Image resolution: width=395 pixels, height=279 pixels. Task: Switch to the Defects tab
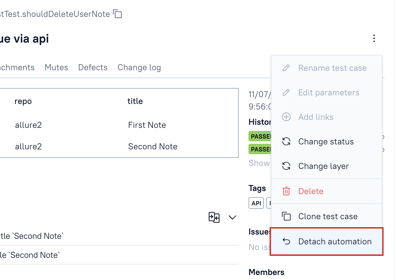93,67
